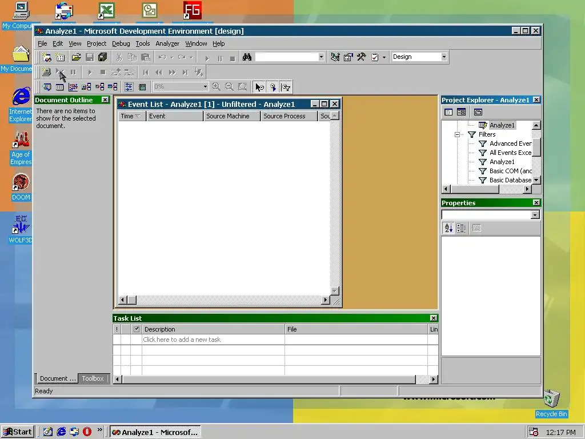This screenshot has height=439, width=585.
Task: Click the chart view icon on the view toolbar
Action: (x=73, y=87)
